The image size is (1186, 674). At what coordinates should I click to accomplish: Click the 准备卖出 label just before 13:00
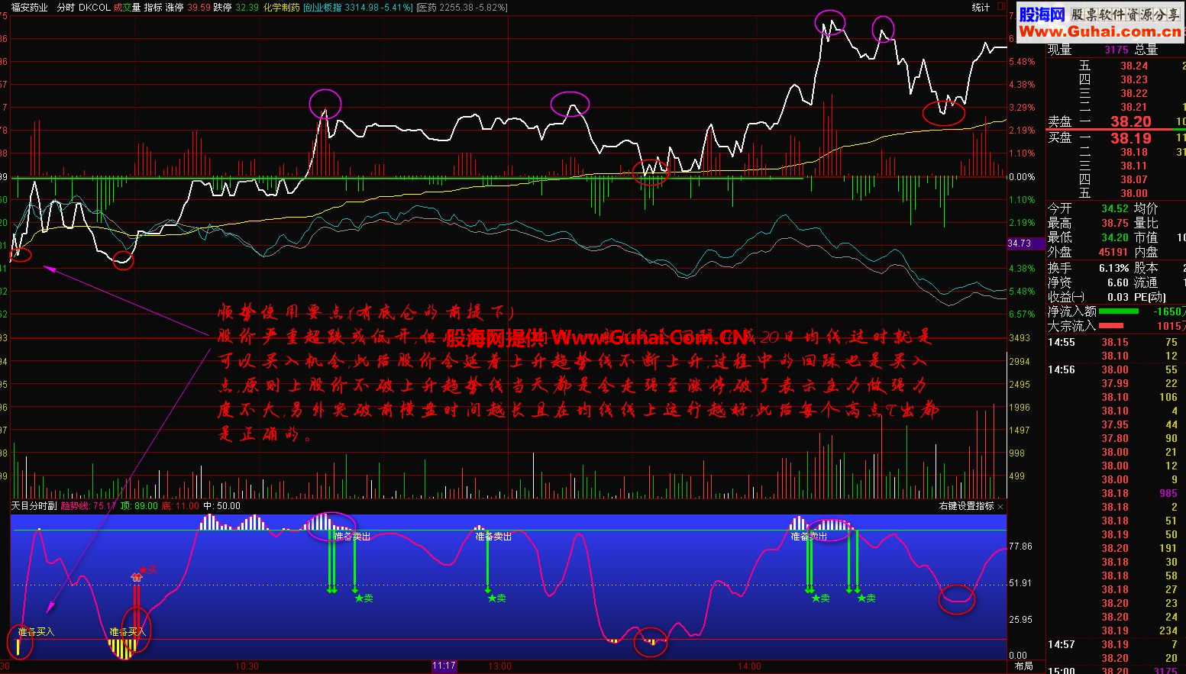click(494, 537)
